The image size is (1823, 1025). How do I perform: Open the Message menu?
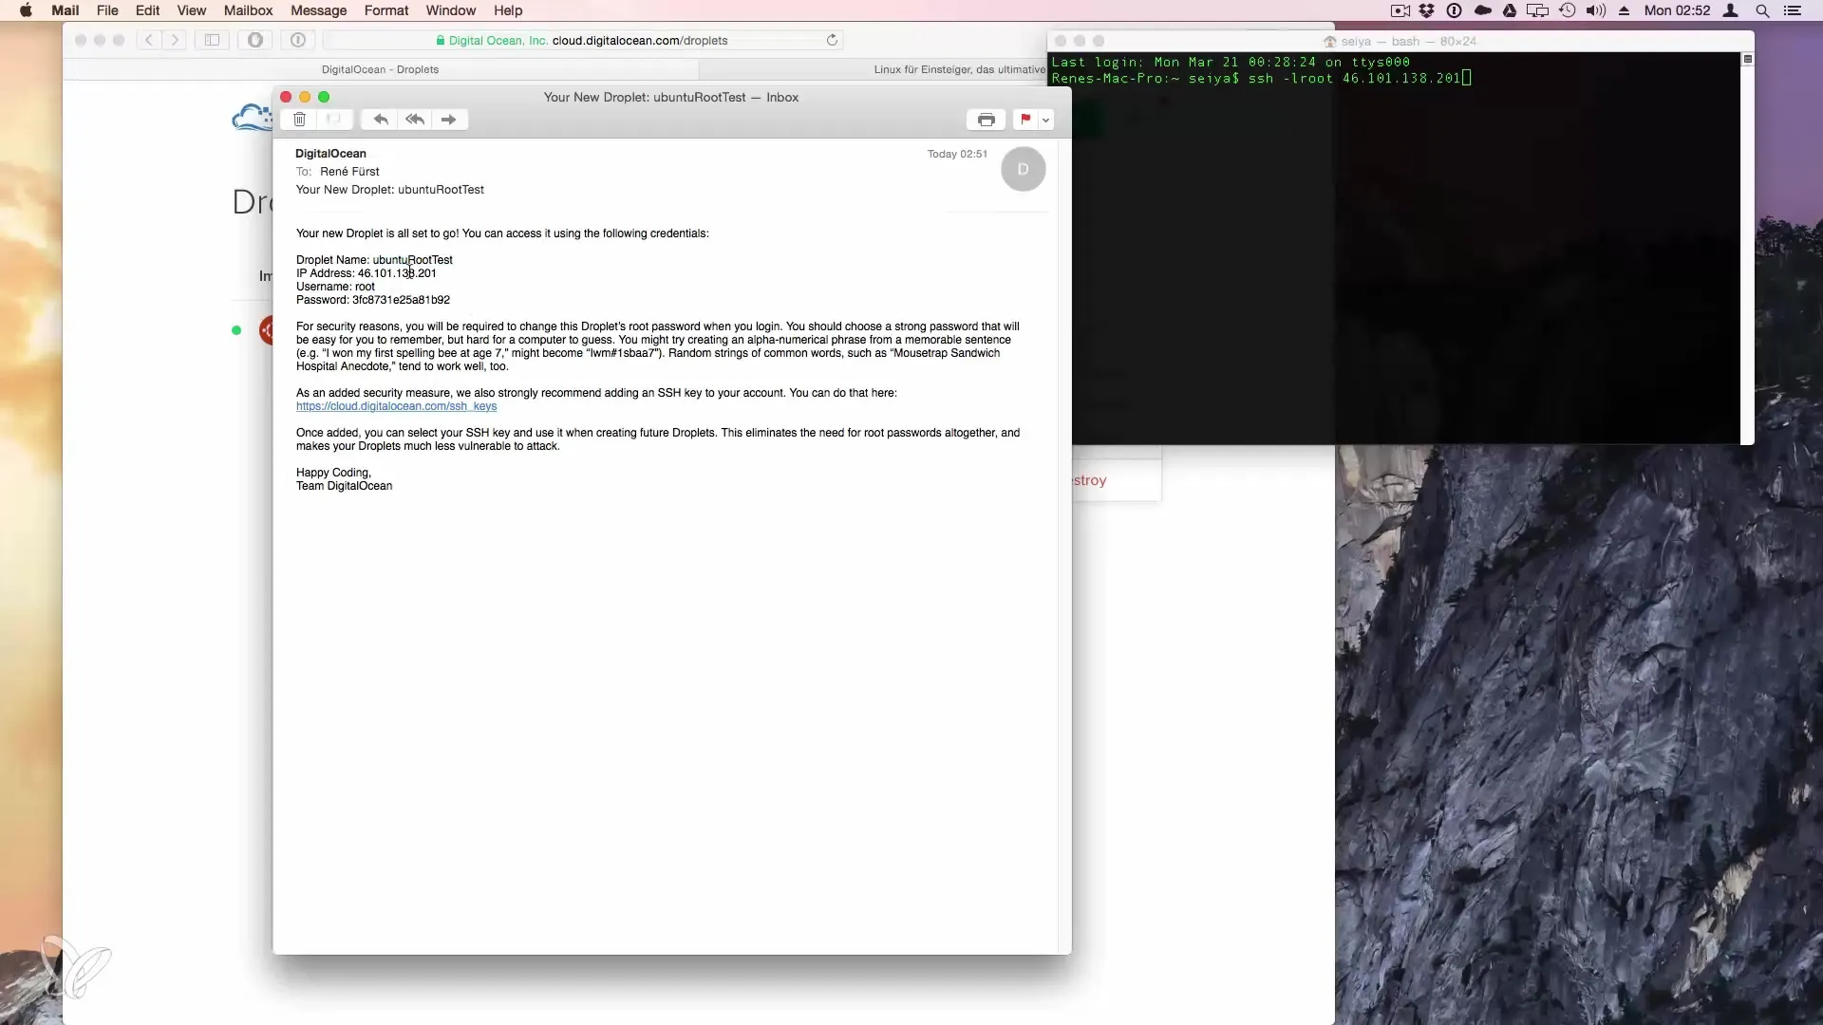[318, 10]
